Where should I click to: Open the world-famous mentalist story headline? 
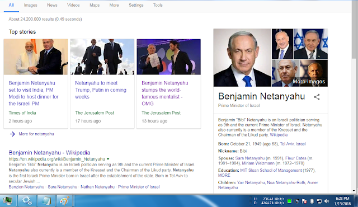165,93
